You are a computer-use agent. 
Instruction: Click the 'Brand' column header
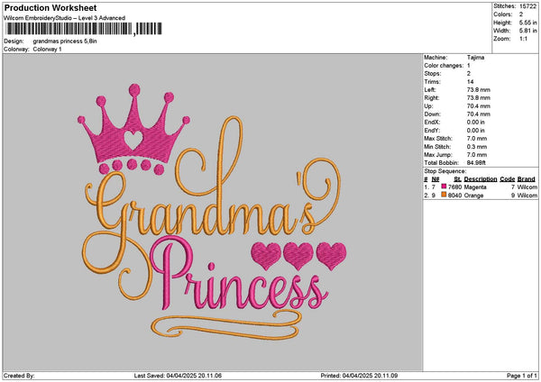[x=527, y=179]
